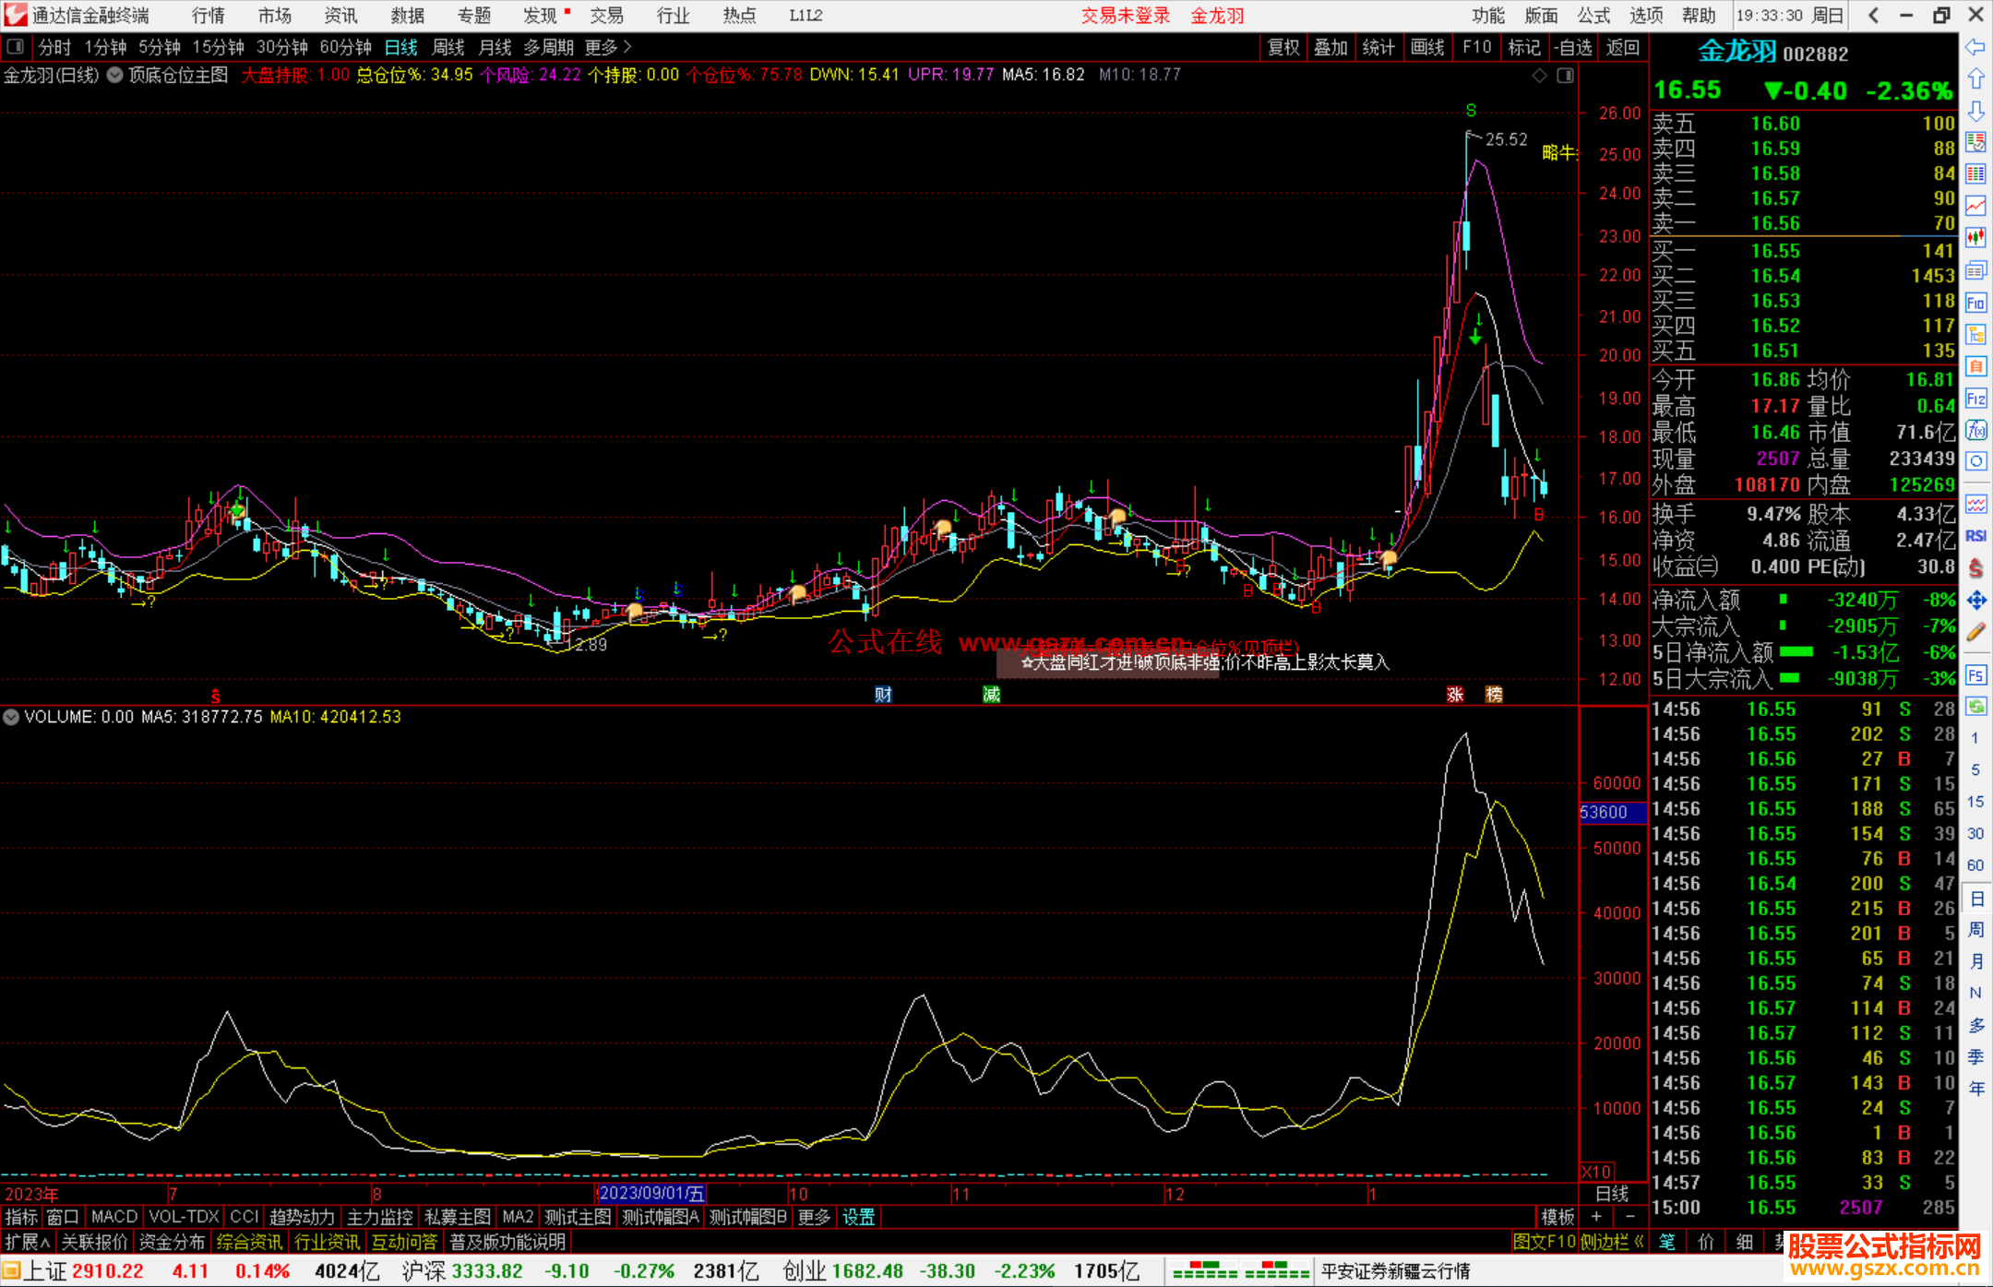
Task: Click the 复权 button
Action: [1283, 47]
